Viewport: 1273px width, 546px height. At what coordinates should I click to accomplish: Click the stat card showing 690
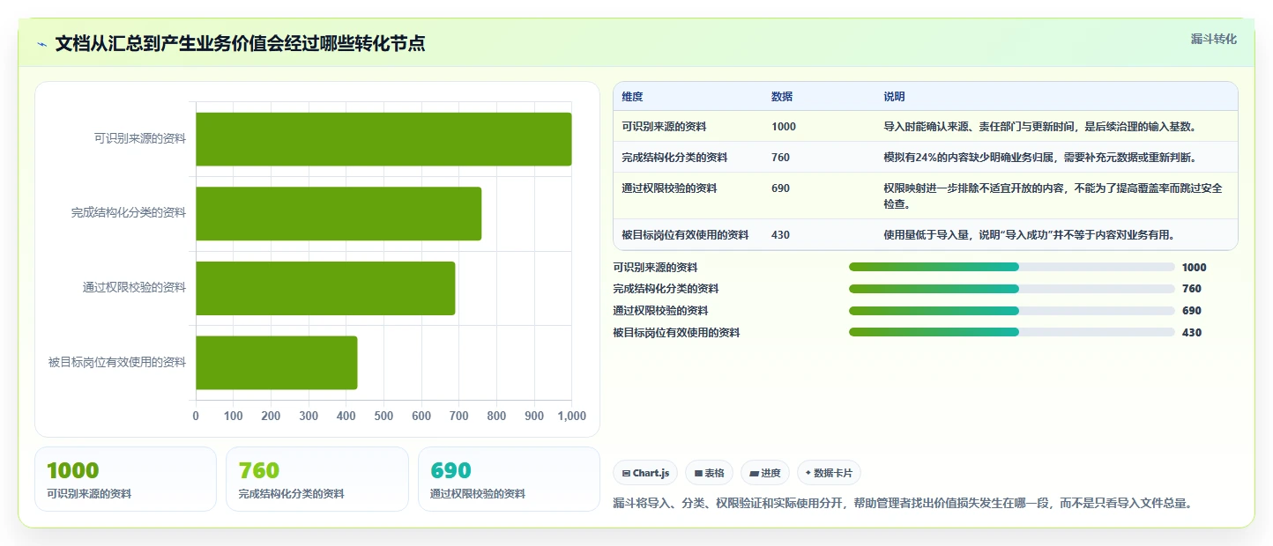click(x=509, y=479)
